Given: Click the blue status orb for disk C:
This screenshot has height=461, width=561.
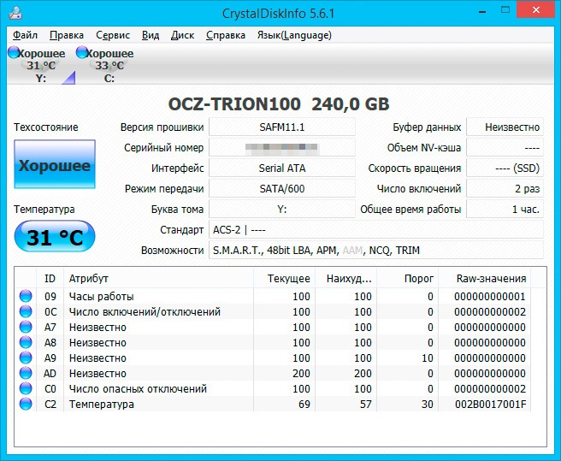Looking at the screenshot, I should [82, 52].
